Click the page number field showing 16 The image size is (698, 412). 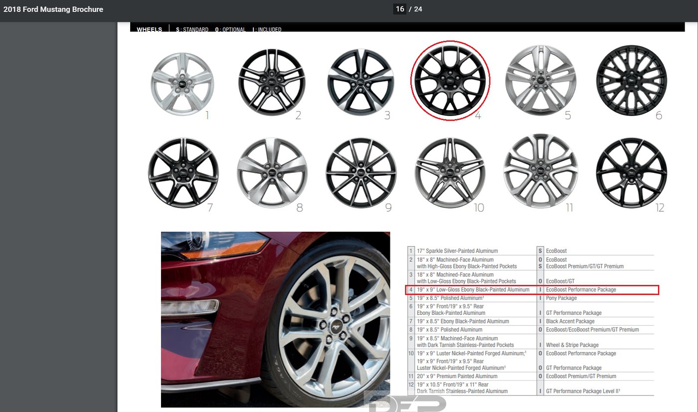399,9
